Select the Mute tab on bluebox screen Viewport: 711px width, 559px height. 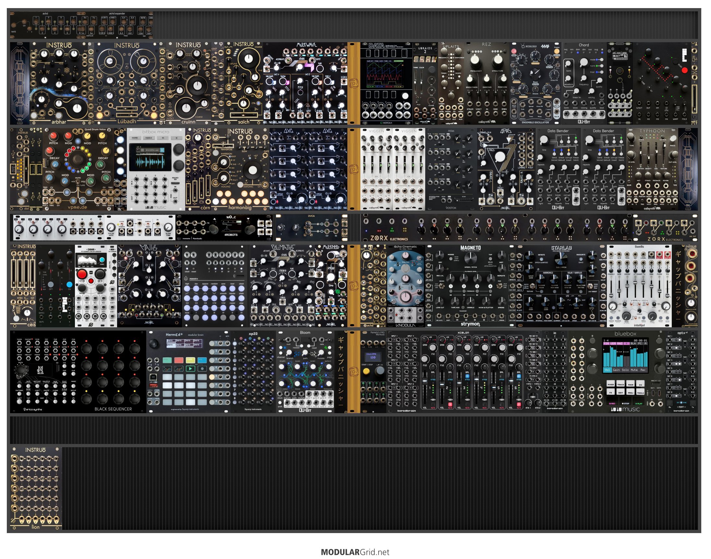click(634, 370)
